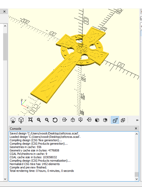Screen dimensions: 142x187
Task: Run the Preview button in viewport toolbar
Action: pyautogui.click(x=13, y=120)
